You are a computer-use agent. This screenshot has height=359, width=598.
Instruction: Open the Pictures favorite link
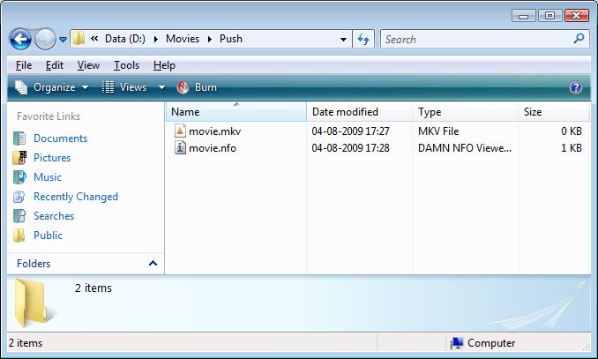pyautogui.click(x=51, y=158)
